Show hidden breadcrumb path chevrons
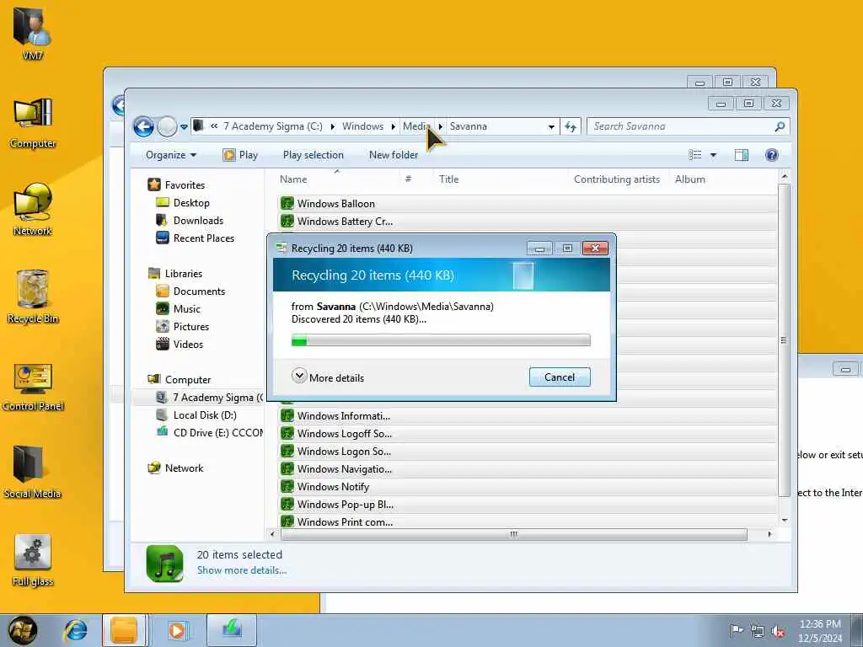 (x=213, y=126)
